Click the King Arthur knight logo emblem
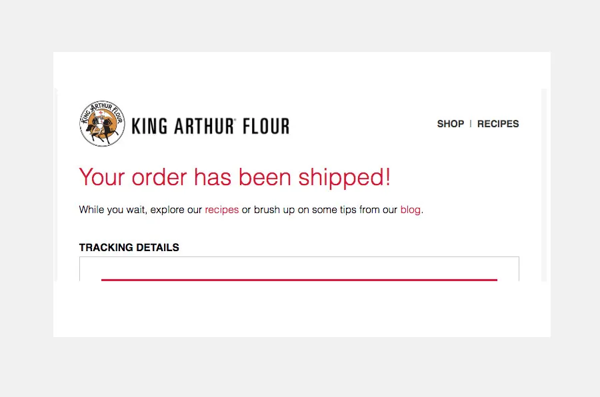 pyautogui.click(x=102, y=124)
